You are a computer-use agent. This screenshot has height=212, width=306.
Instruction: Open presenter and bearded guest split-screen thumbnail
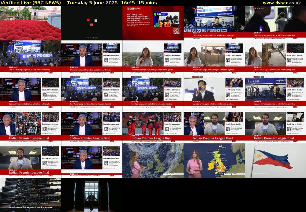[x=214, y=126]
